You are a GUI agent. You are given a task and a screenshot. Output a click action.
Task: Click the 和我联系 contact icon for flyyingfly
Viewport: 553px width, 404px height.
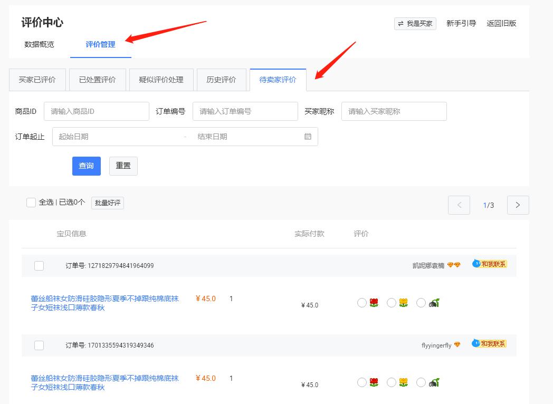(x=488, y=344)
